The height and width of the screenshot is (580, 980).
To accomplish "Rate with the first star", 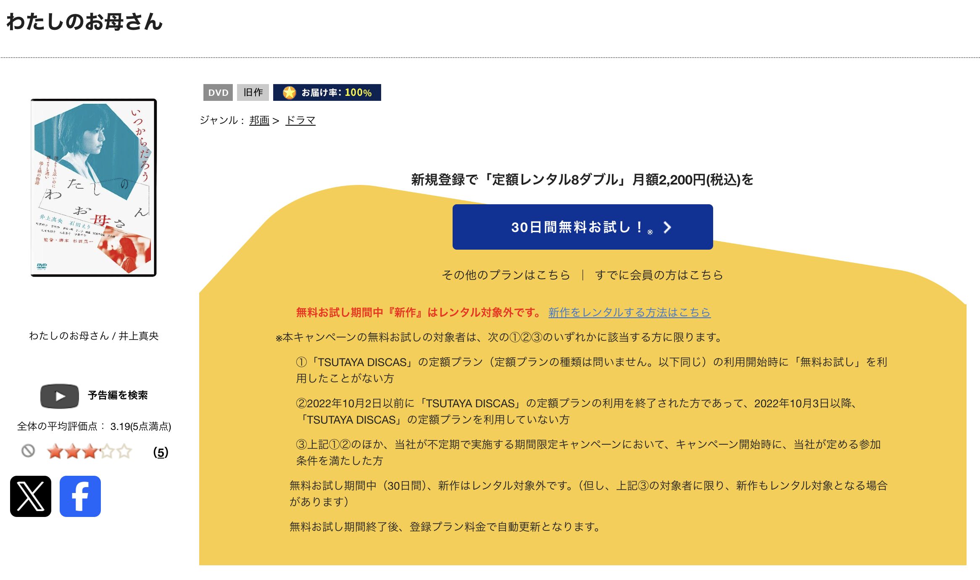I will pos(55,452).
